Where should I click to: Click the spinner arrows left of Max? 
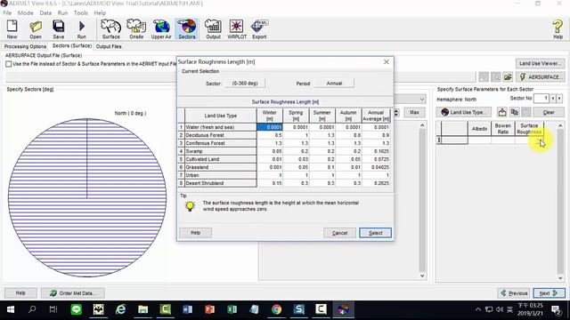pos(396,113)
